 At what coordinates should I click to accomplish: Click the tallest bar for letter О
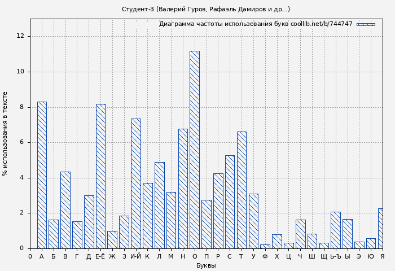click(x=194, y=150)
